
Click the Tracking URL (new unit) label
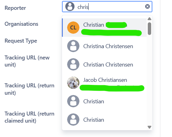pyautogui.click(x=27, y=61)
